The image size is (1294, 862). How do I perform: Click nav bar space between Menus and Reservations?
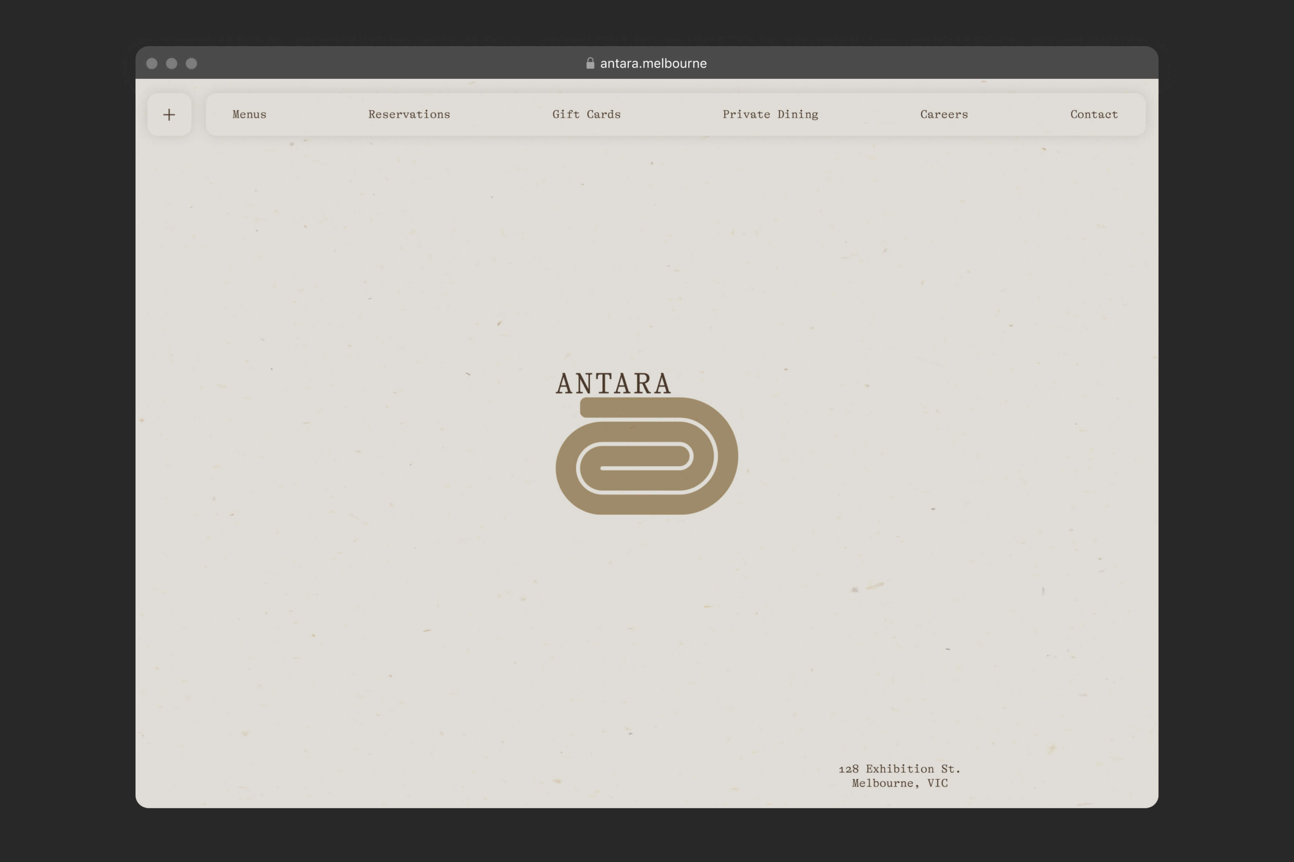click(317, 114)
